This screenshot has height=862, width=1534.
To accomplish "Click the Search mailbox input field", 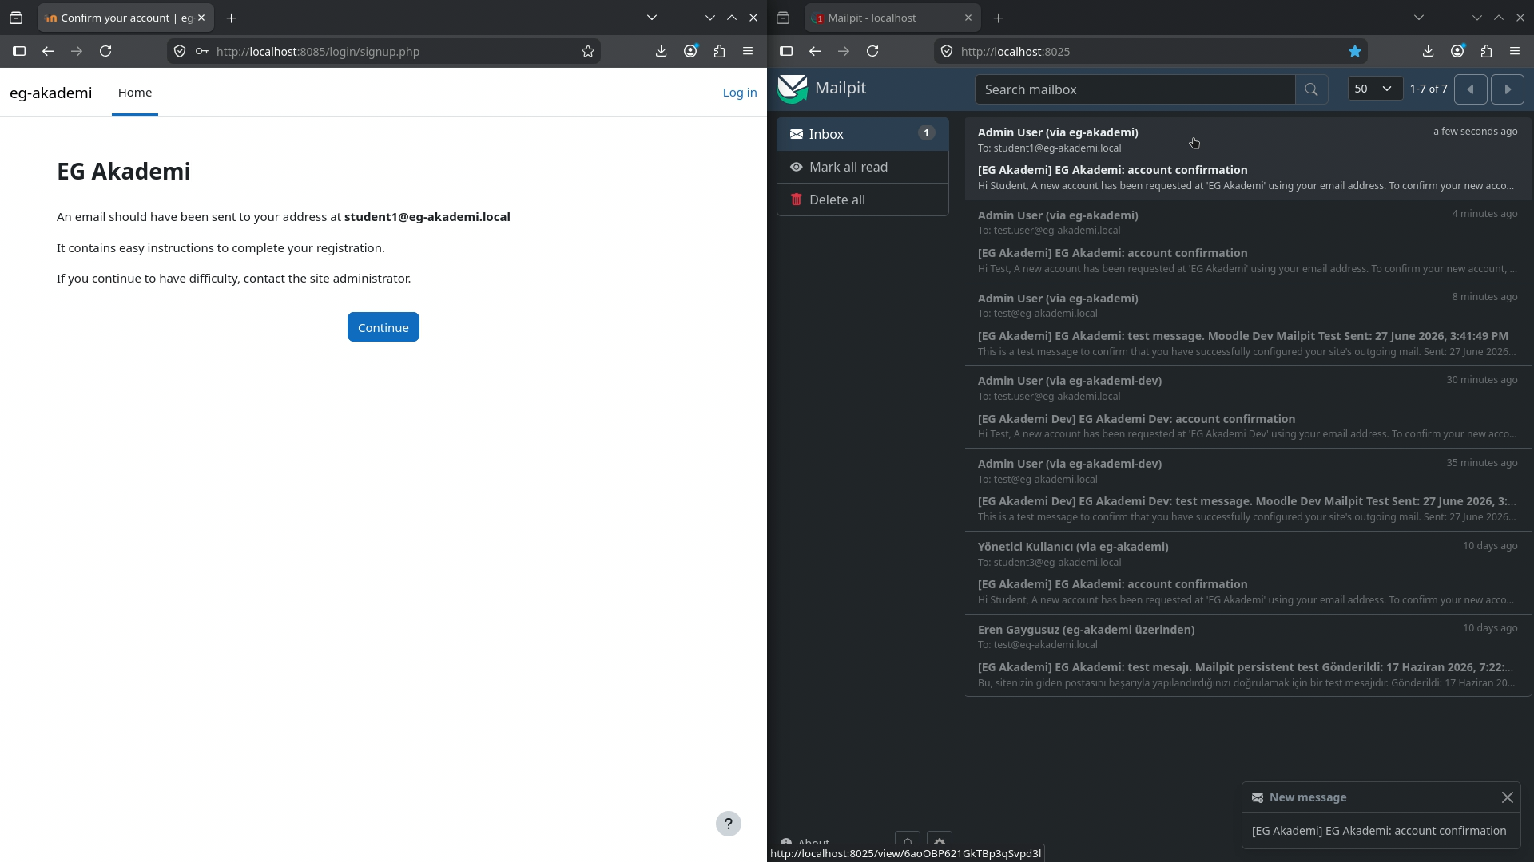I will (x=1135, y=89).
